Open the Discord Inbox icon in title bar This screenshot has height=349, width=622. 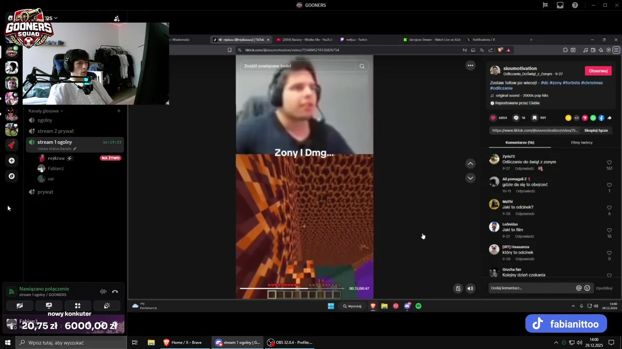pos(560,5)
